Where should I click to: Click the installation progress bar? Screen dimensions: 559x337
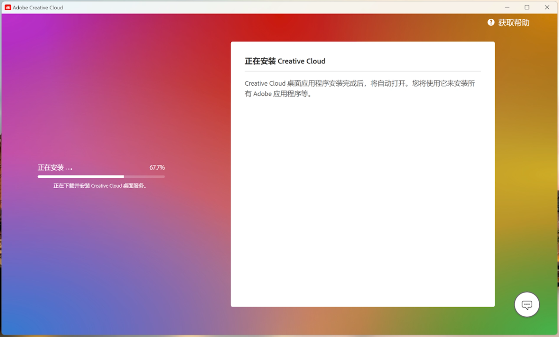101,176
